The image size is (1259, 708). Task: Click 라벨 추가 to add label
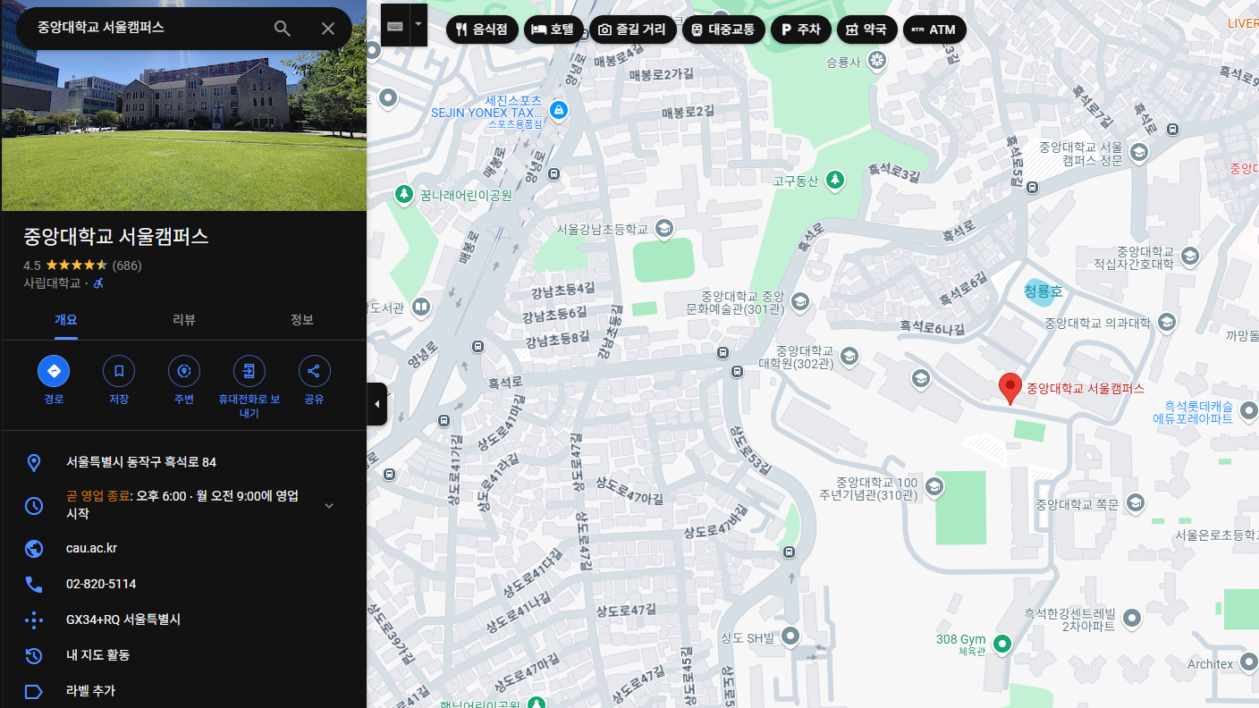pyautogui.click(x=90, y=691)
